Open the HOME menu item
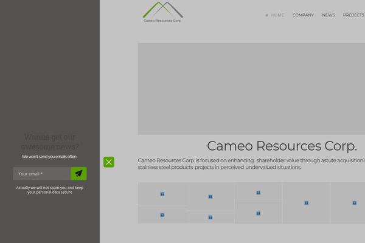 point(275,15)
